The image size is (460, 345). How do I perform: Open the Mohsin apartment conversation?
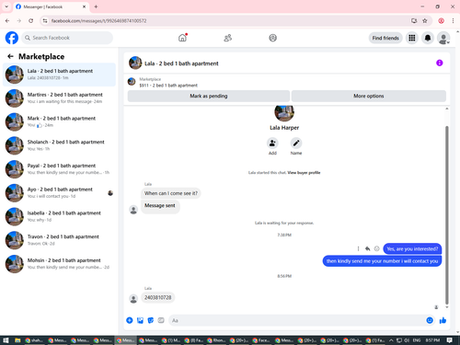click(x=59, y=264)
